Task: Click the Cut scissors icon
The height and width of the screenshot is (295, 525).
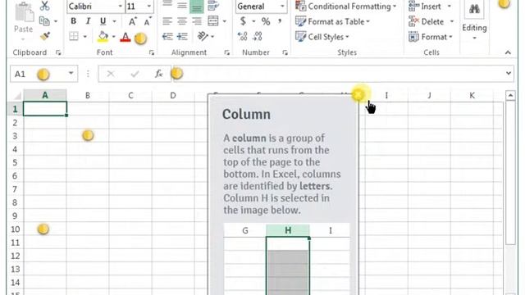Action: (x=44, y=6)
